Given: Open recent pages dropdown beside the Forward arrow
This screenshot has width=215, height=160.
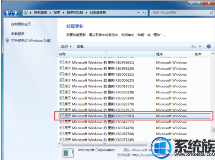Looking at the screenshot, I should coord(20,13).
